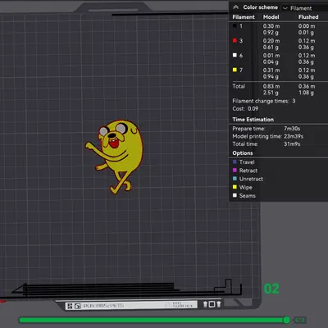Click the Options heading
Screen dimensions: 328x328
(x=243, y=153)
